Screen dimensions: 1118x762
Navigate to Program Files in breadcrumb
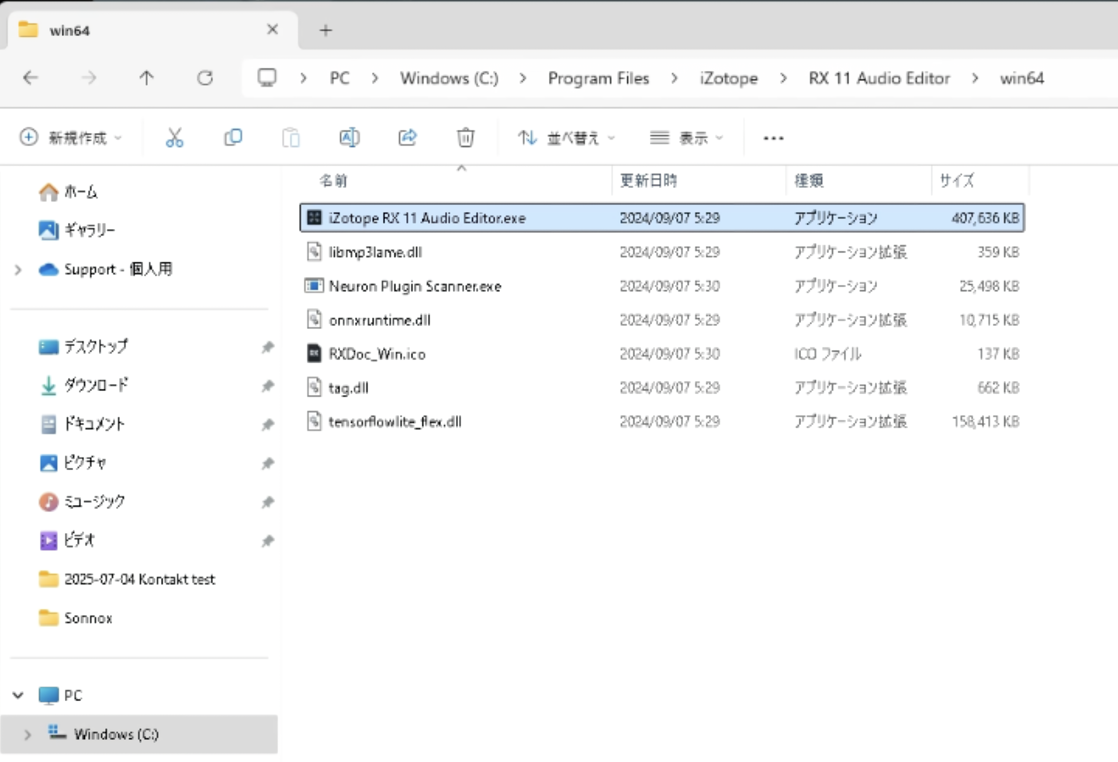click(599, 78)
